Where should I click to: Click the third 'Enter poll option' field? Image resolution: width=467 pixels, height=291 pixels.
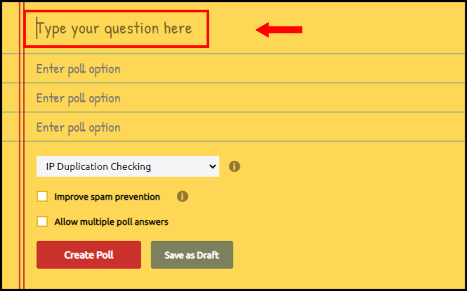(x=244, y=127)
